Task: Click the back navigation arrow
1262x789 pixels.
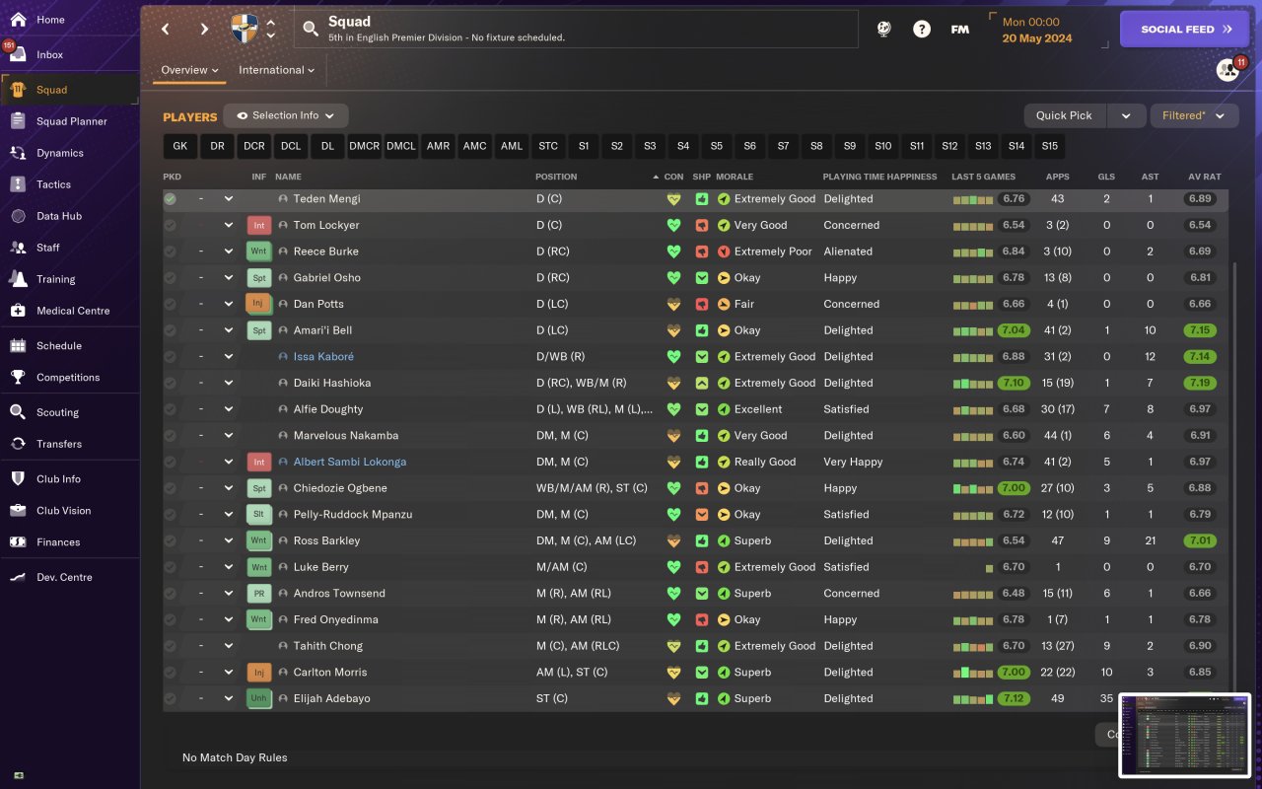Action: pos(166,30)
